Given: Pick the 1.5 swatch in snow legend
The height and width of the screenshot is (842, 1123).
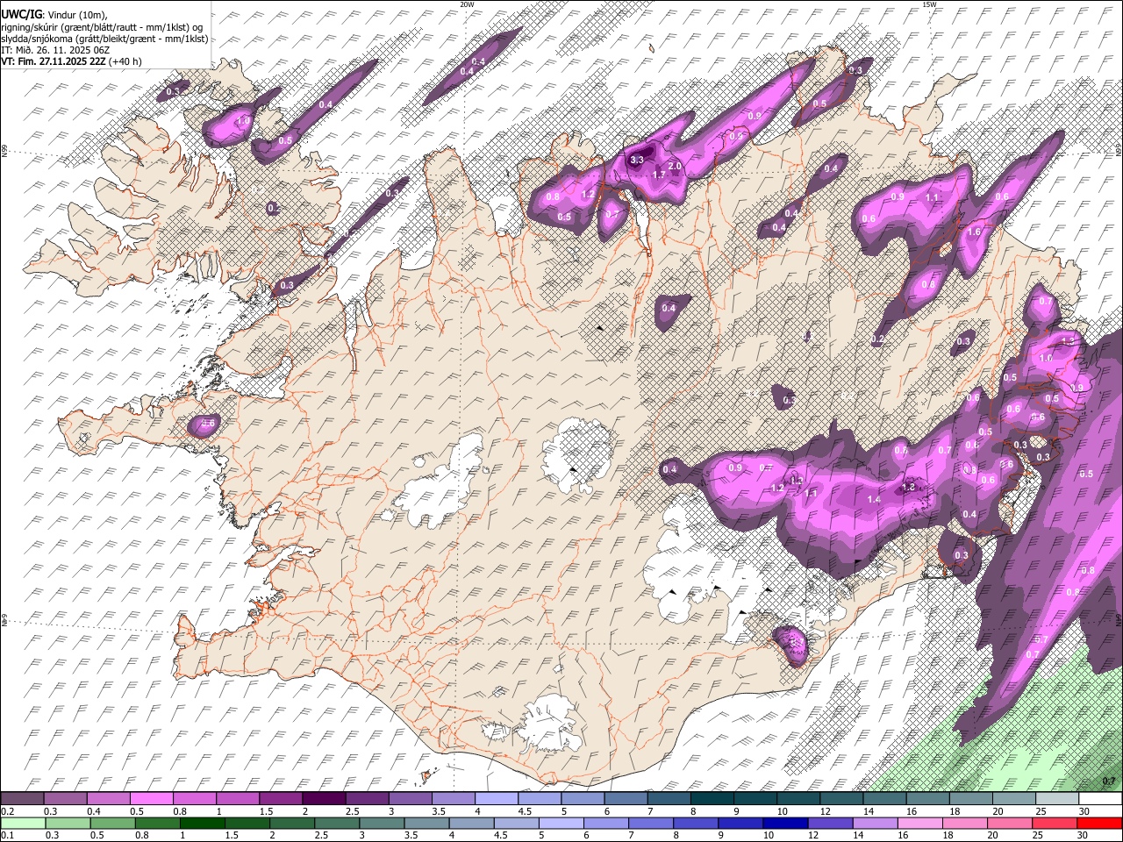Looking at the screenshot, I should click(281, 798).
